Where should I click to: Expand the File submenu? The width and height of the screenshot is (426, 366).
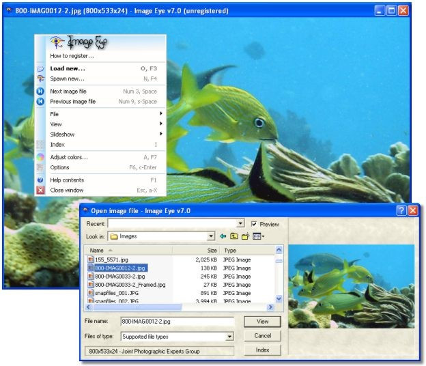108,114
